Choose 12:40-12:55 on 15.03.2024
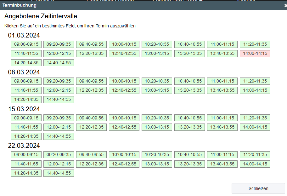 (124, 127)
